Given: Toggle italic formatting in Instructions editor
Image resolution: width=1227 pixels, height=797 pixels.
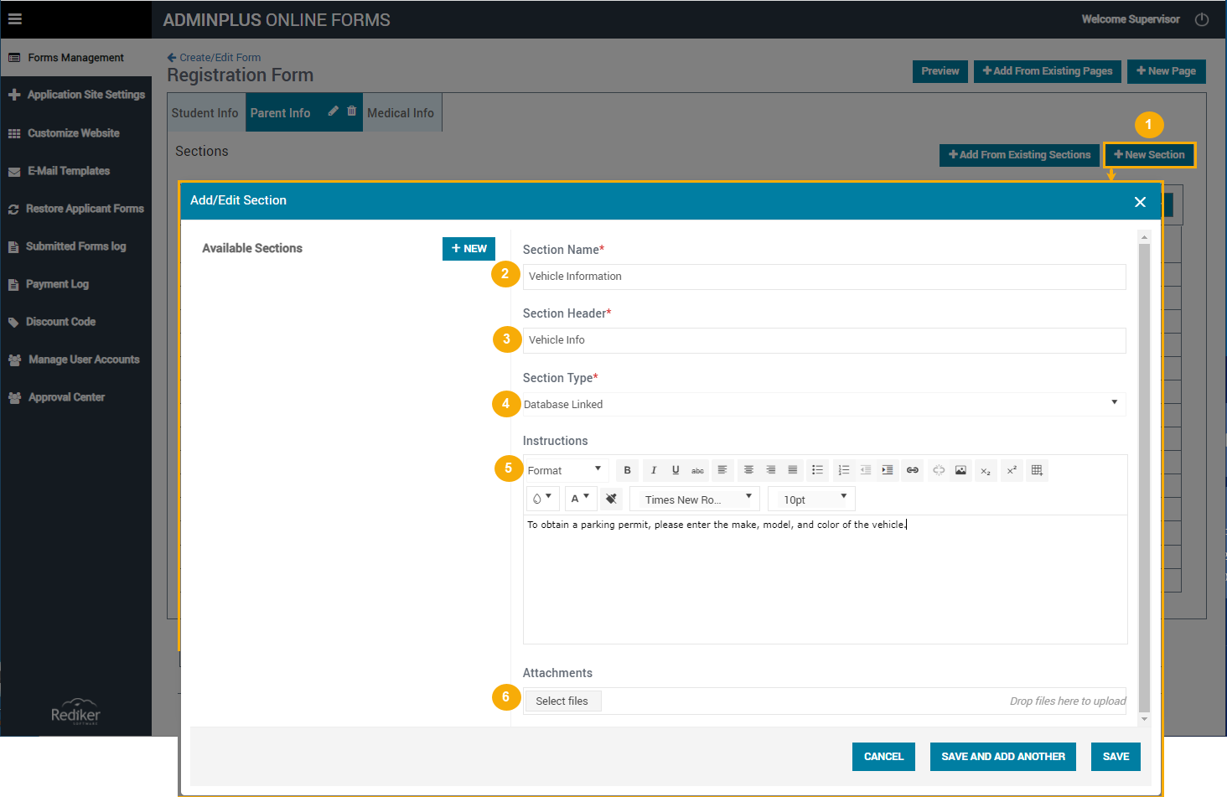Looking at the screenshot, I should pos(654,470).
